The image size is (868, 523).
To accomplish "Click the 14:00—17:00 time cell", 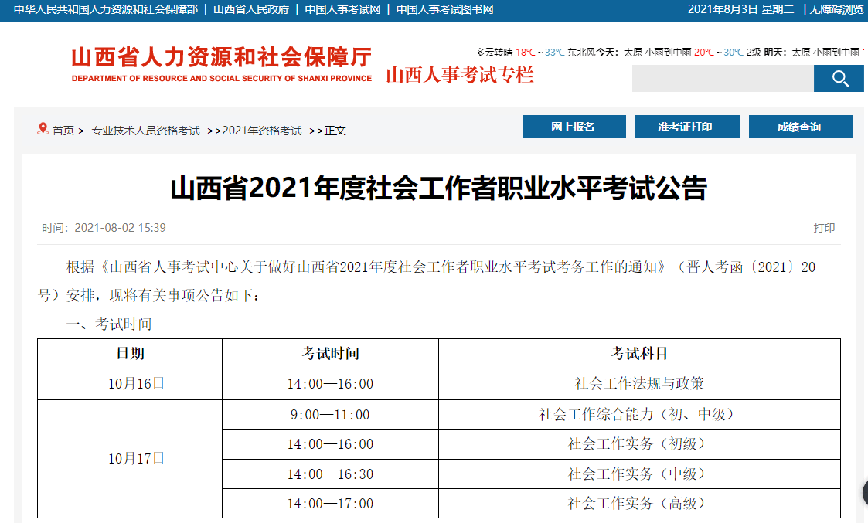I will coord(331,503).
